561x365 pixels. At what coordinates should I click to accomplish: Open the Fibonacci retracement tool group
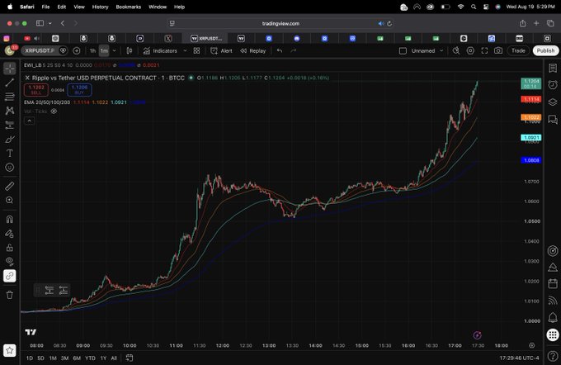click(x=10, y=97)
